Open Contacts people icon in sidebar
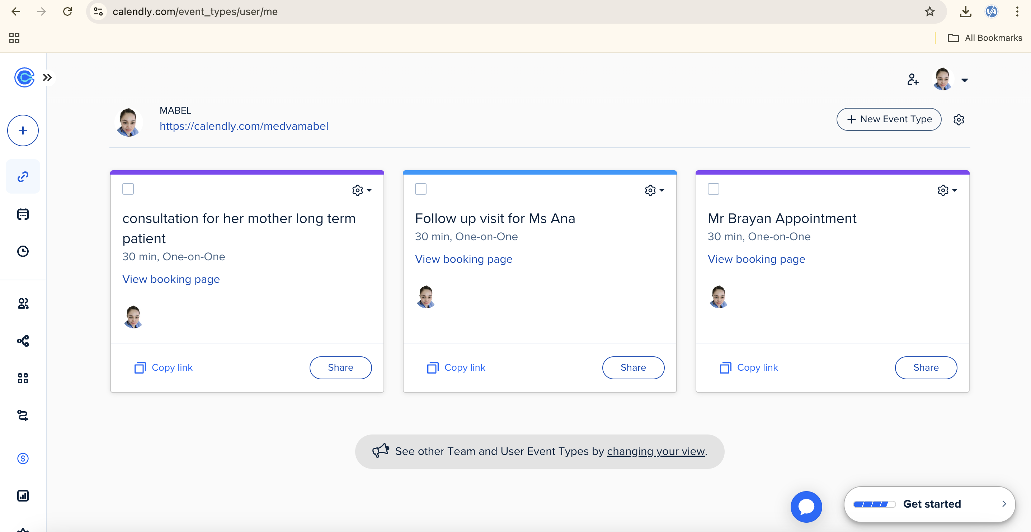 23,304
